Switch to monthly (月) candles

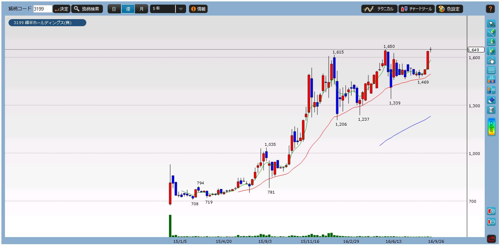click(x=142, y=9)
